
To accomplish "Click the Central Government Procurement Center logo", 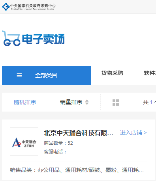I will point(29,6).
